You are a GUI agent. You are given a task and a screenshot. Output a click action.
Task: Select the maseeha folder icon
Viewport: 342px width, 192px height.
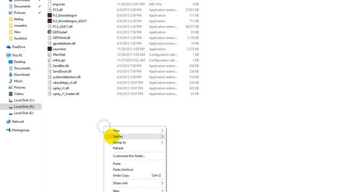[x=11, y=26]
